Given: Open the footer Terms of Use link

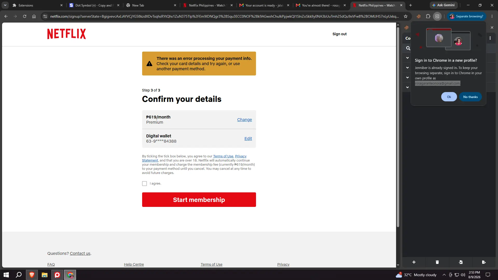Looking at the screenshot, I should [x=212, y=264].
